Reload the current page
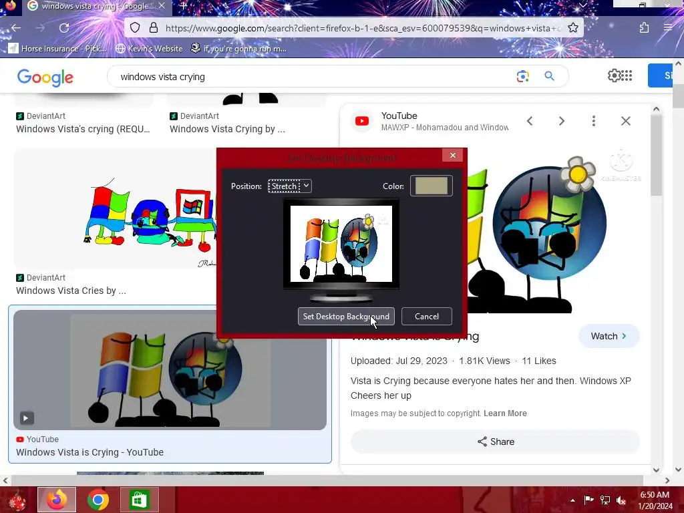684x513 pixels. click(x=64, y=28)
